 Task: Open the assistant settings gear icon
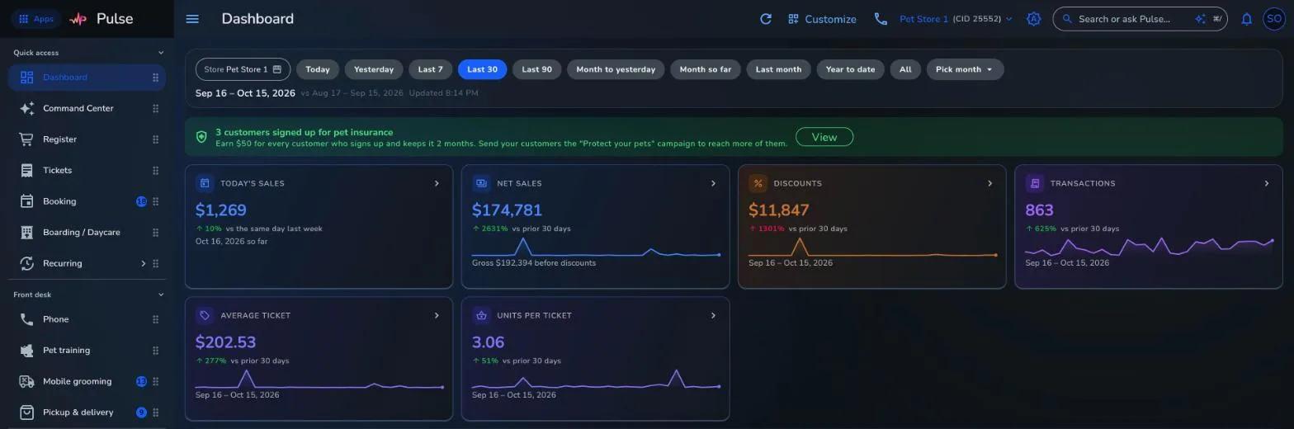[1033, 19]
